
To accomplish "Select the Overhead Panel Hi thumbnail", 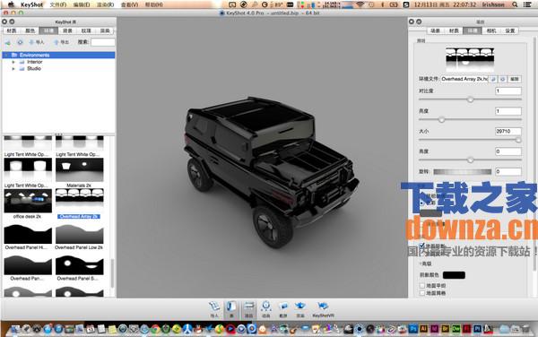I will [28, 234].
